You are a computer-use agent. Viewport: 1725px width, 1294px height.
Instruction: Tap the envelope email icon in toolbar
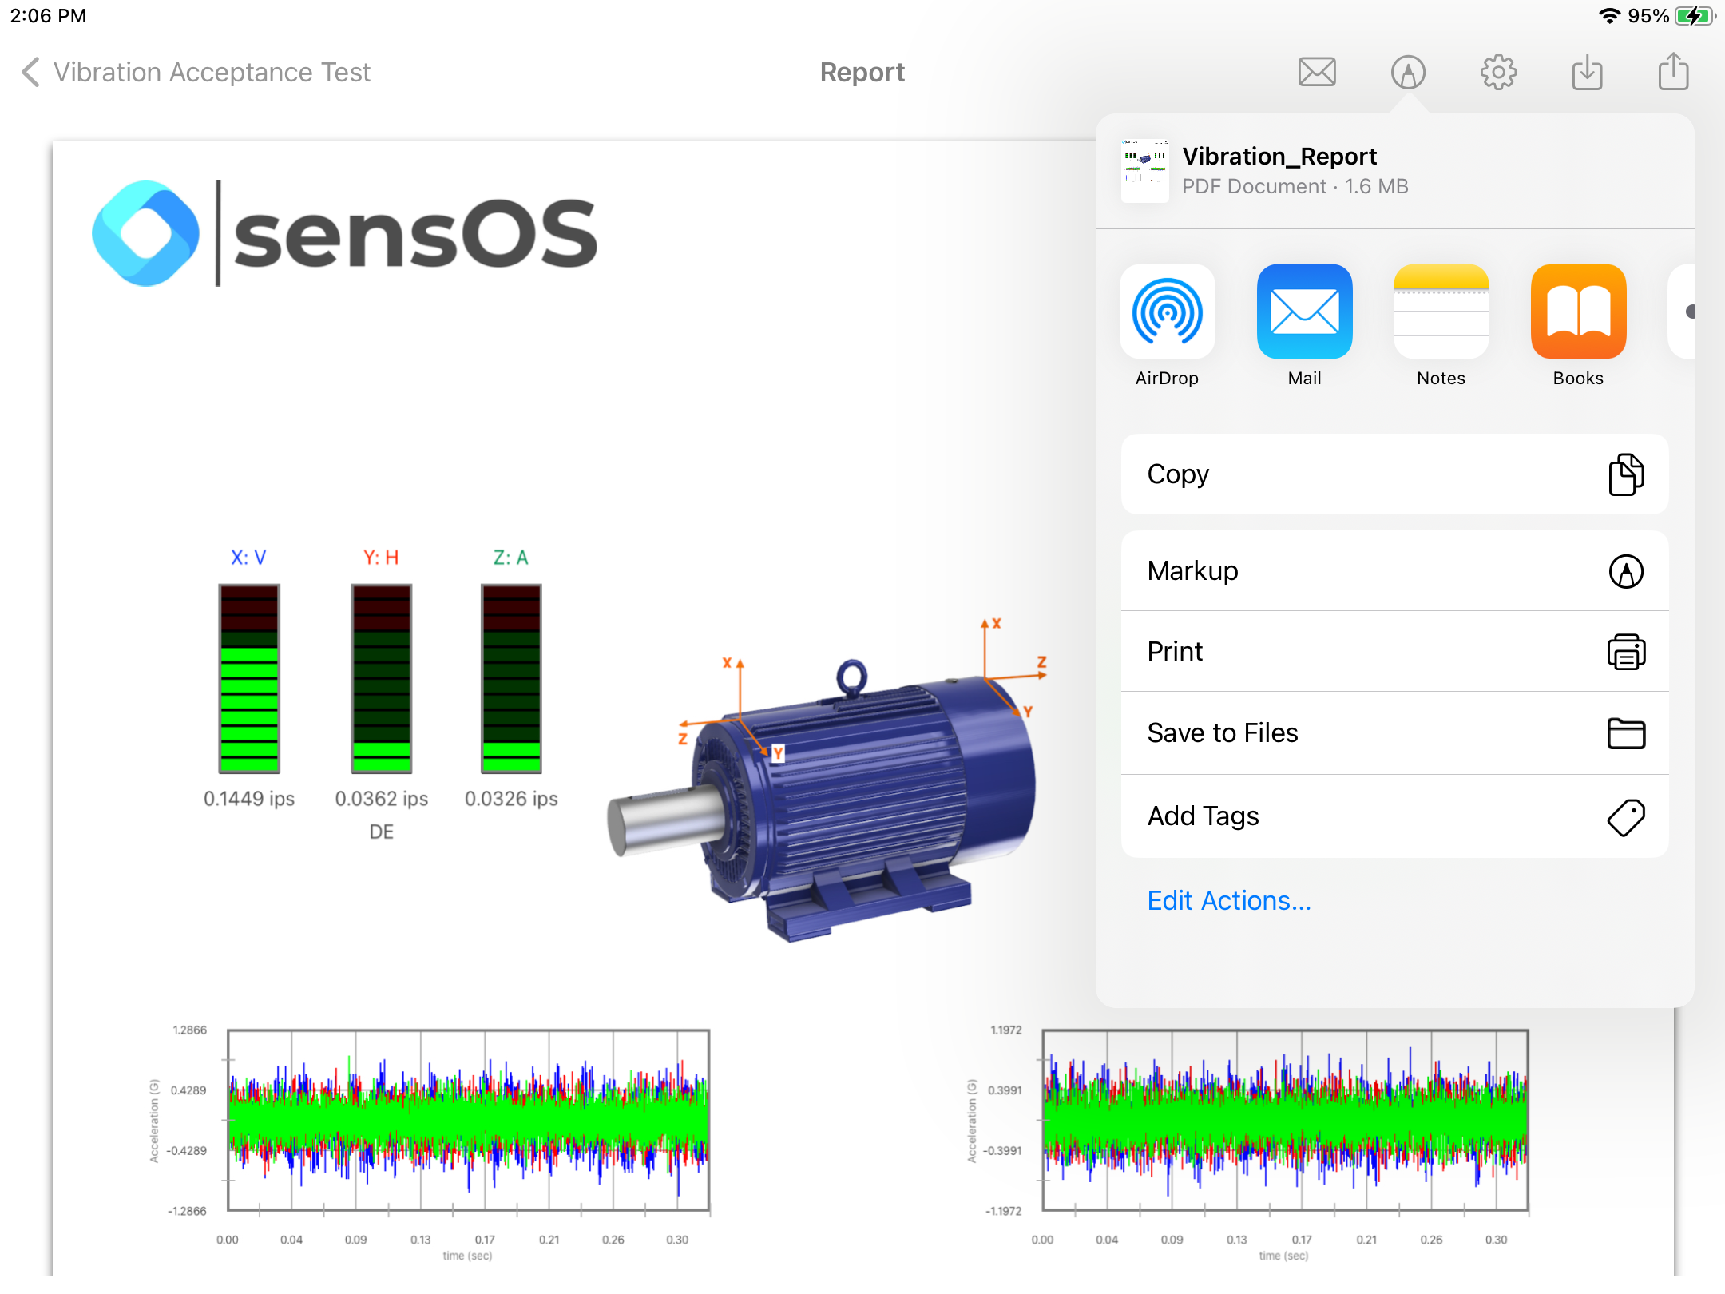click(1317, 73)
